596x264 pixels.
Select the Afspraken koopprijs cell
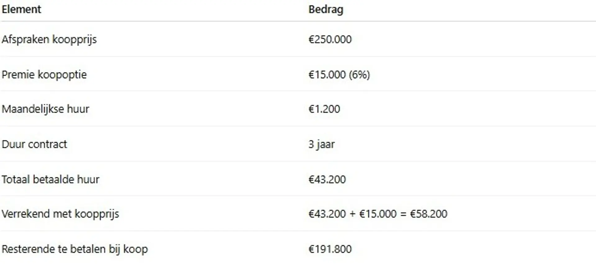click(49, 39)
